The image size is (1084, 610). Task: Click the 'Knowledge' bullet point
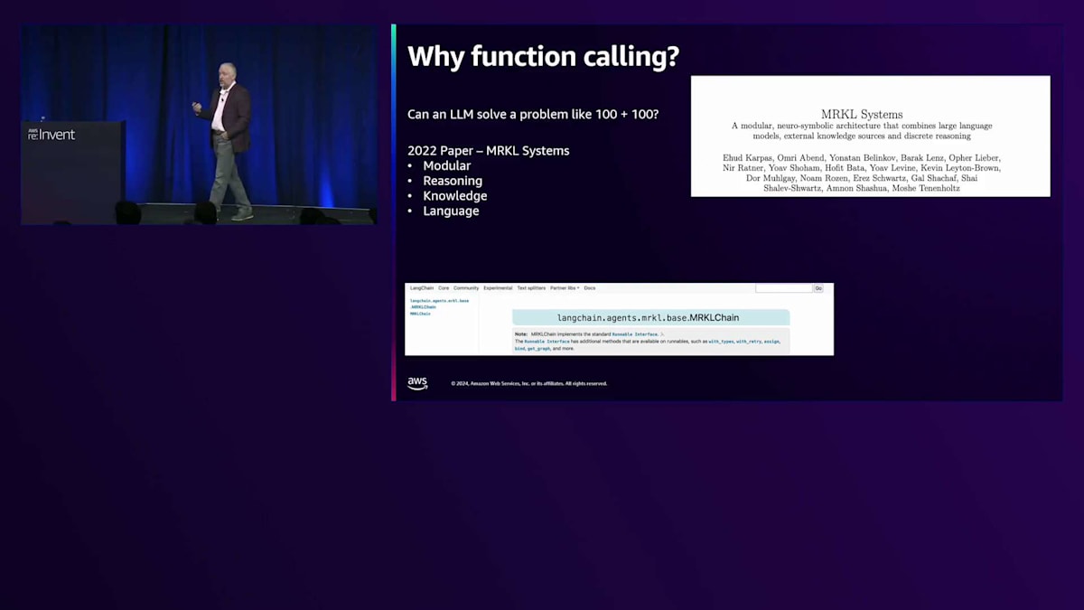(x=455, y=195)
